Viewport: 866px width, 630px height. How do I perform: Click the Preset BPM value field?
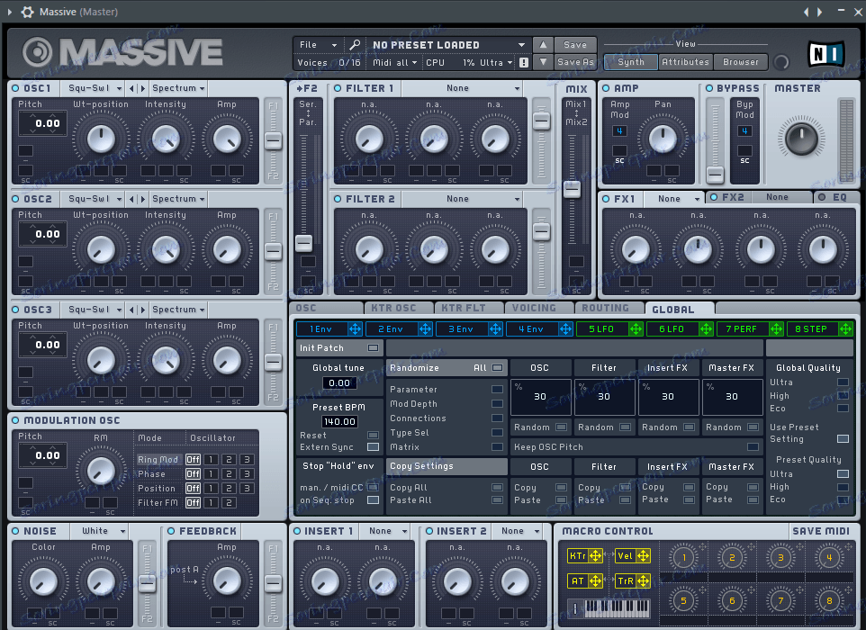point(339,422)
